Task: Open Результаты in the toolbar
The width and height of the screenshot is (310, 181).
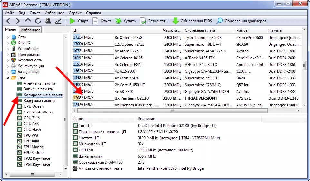Action: [x=154, y=21]
